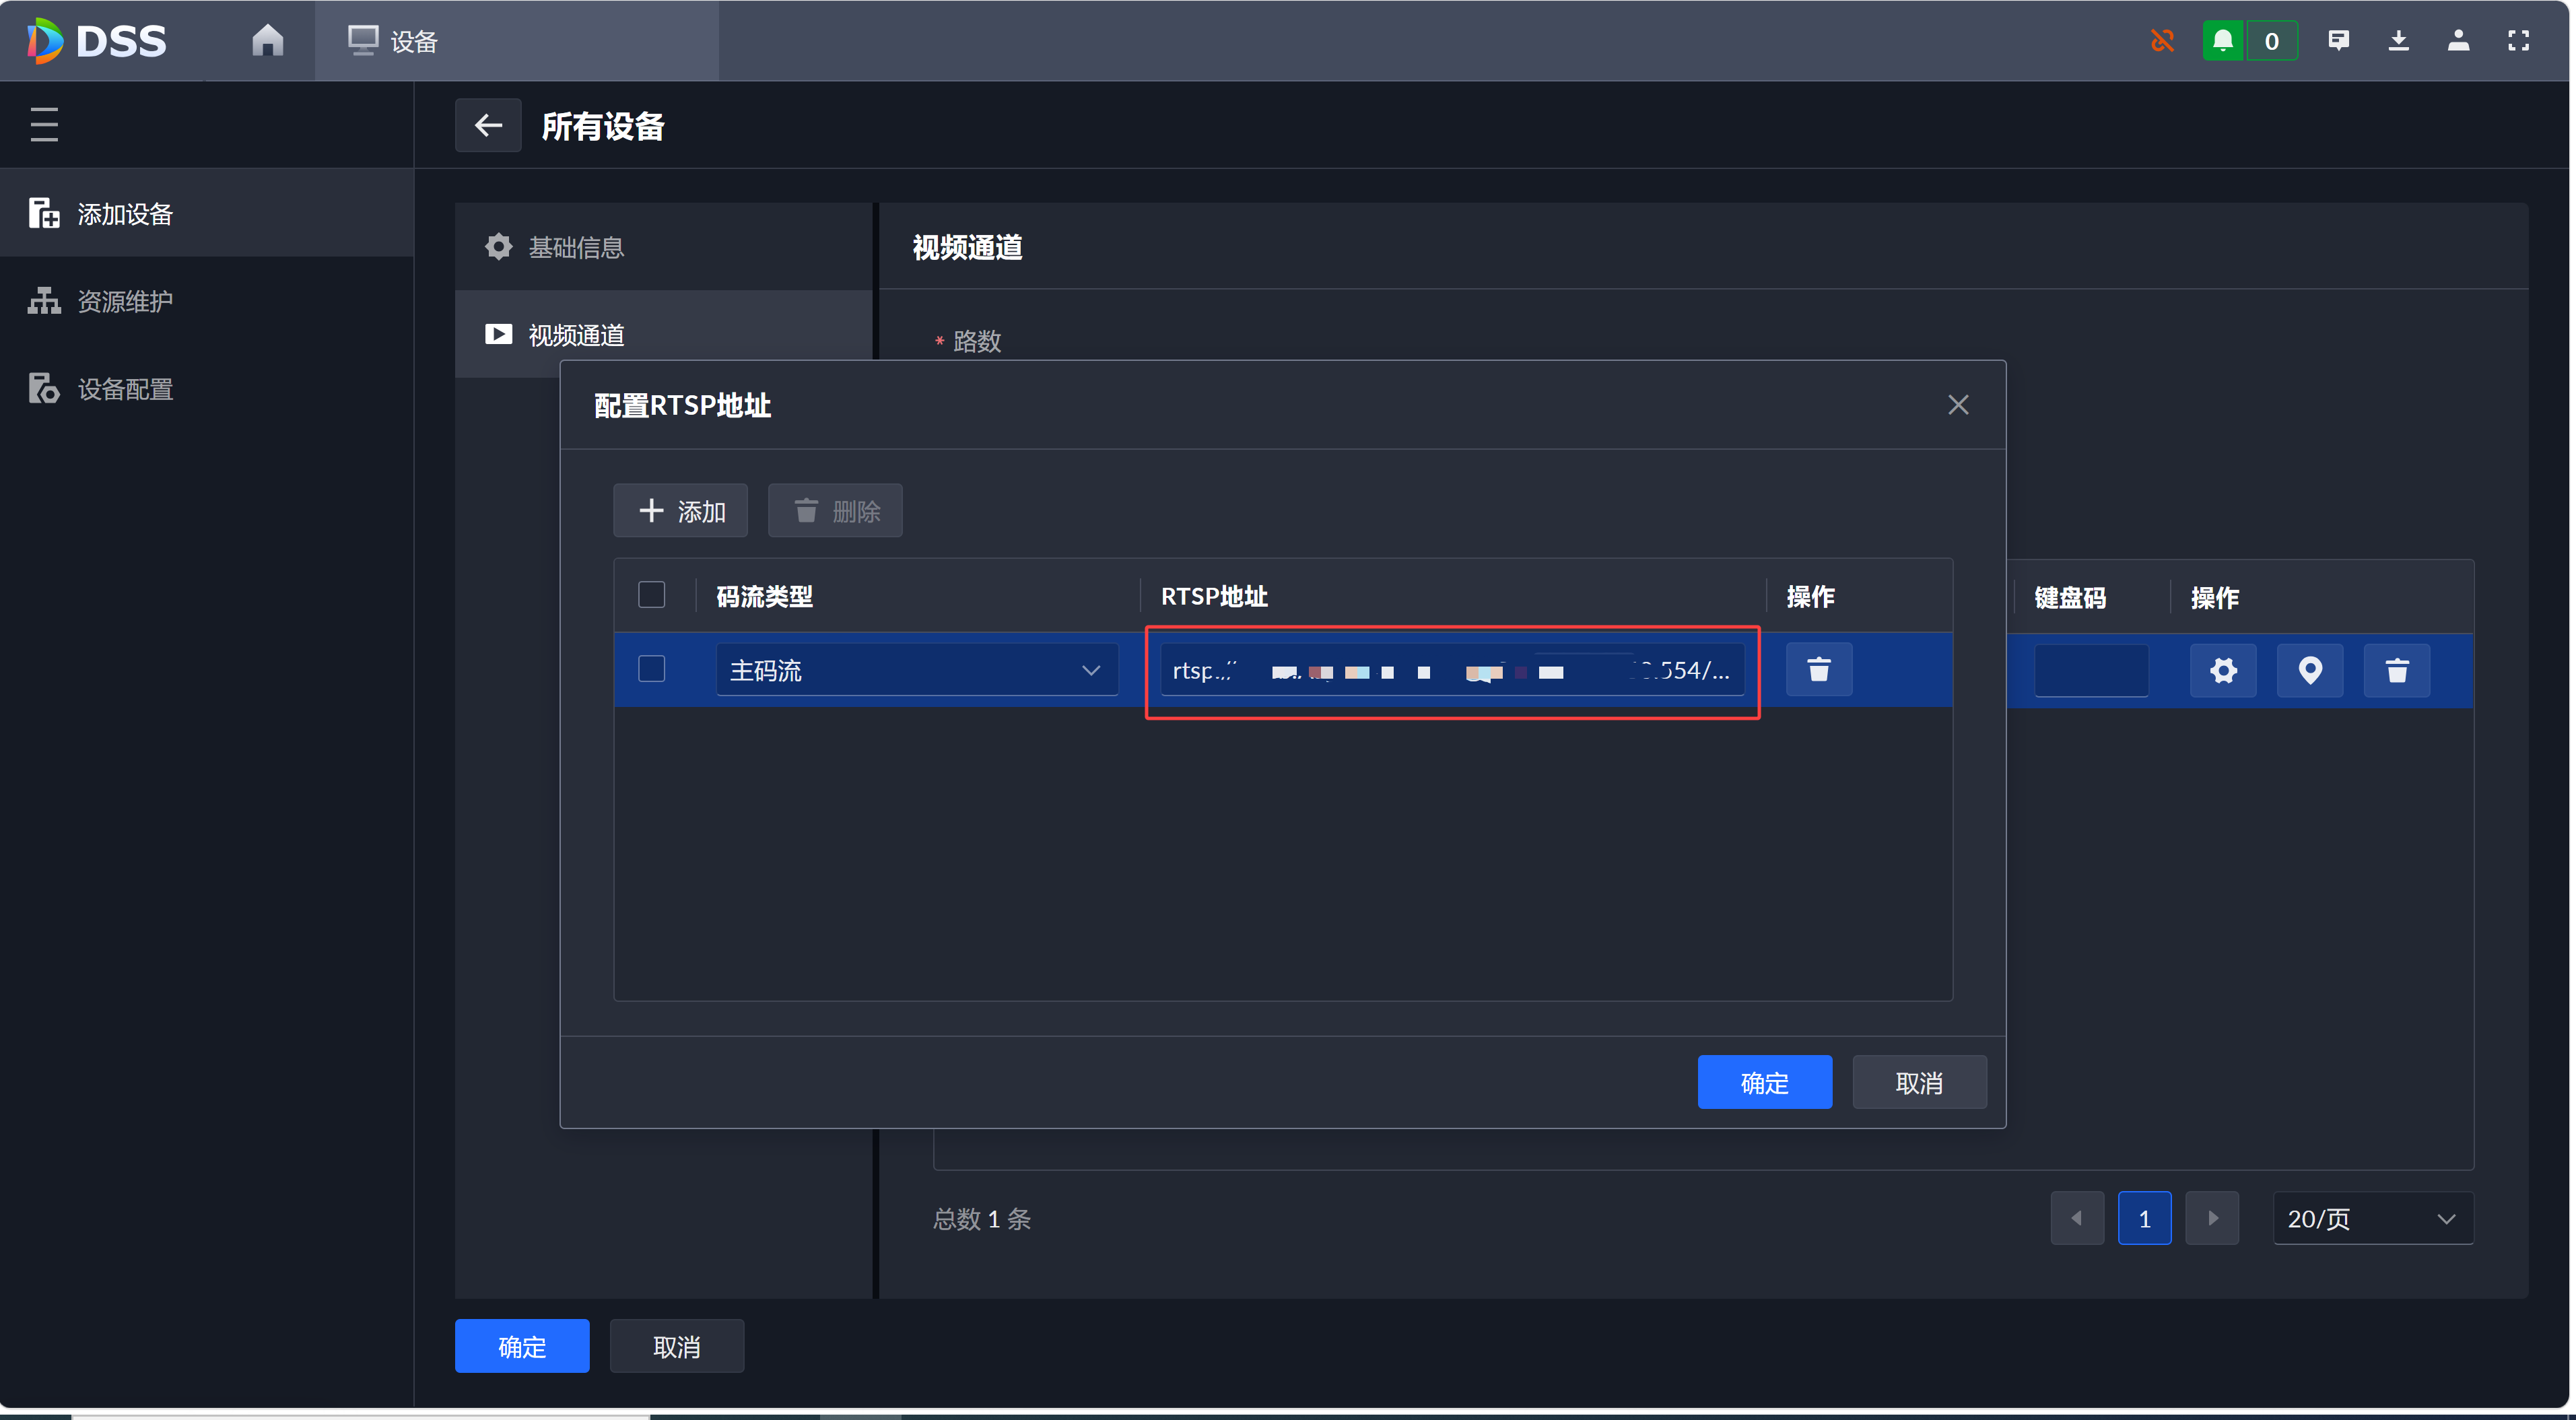This screenshot has height=1420, width=2576.
Task: Collapse the sidebar with hamburger icon
Action: [44, 124]
